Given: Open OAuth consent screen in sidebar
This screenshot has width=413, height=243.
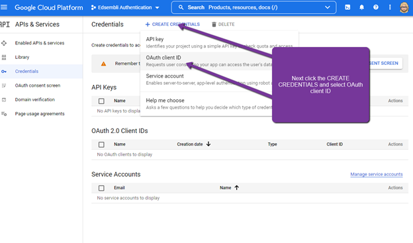Looking at the screenshot, I should (38, 85).
